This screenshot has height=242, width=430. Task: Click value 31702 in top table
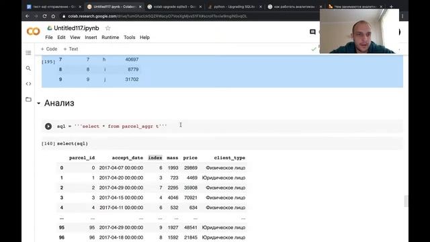pyautogui.click(x=132, y=79)
